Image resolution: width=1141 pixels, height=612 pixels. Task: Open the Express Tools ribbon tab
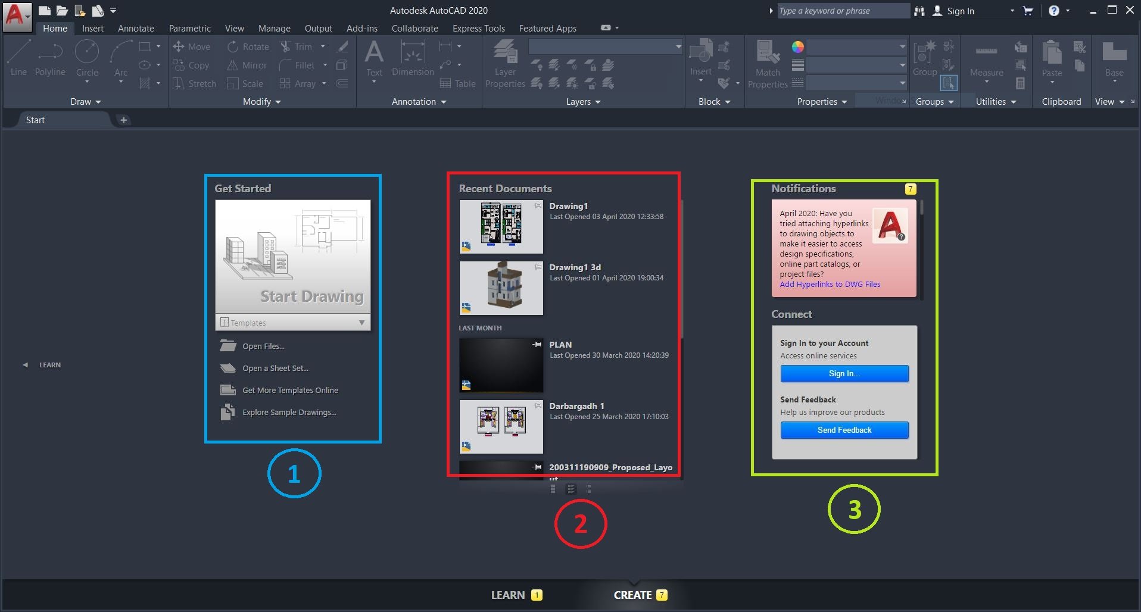(x=478, y=28)
